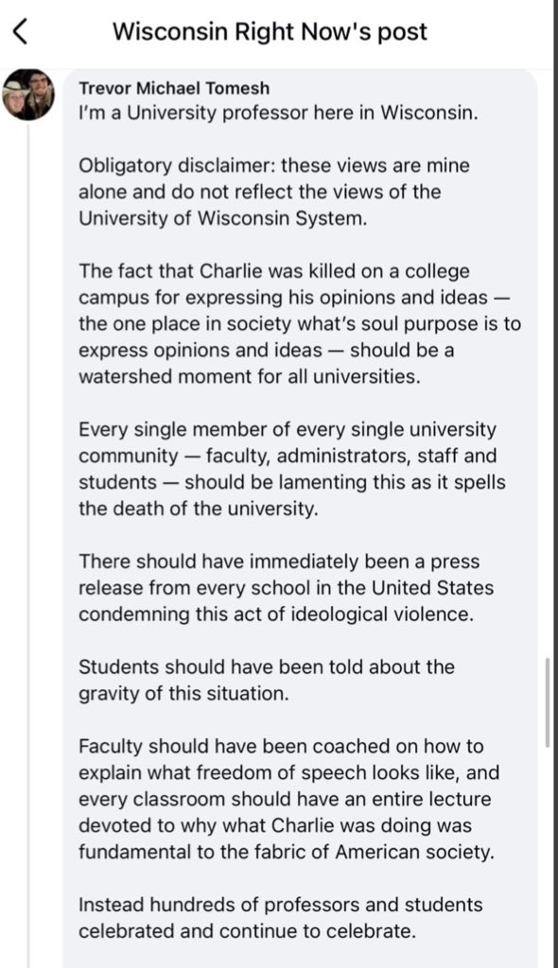Tap the "Wisconsin Right Now's post" header title
The image size is (558, 968).
click(270, 31)
